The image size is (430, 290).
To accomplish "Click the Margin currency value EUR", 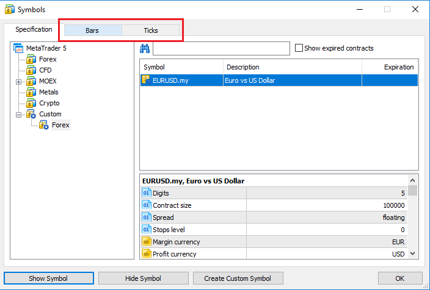I will pos(398,242).
